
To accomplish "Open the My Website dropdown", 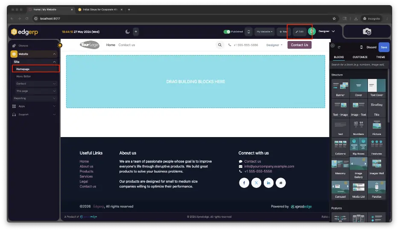I will coord(265,32).
